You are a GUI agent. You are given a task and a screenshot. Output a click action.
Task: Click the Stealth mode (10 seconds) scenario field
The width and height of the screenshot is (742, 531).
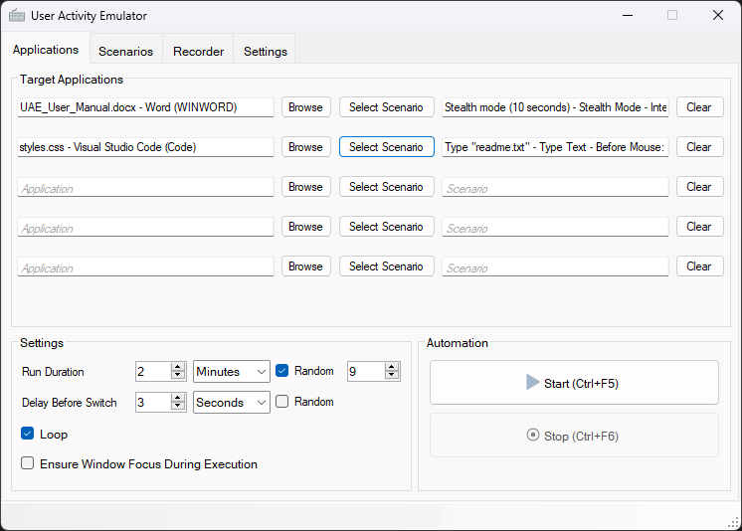coord(555,107)
